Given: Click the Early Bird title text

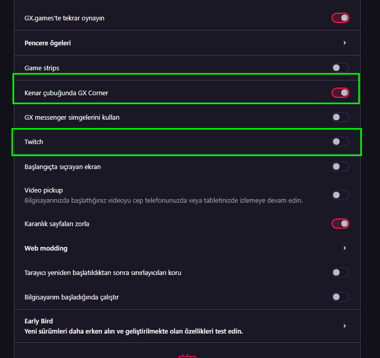Looking at the screenshot, I should click(x=39, y=321).
